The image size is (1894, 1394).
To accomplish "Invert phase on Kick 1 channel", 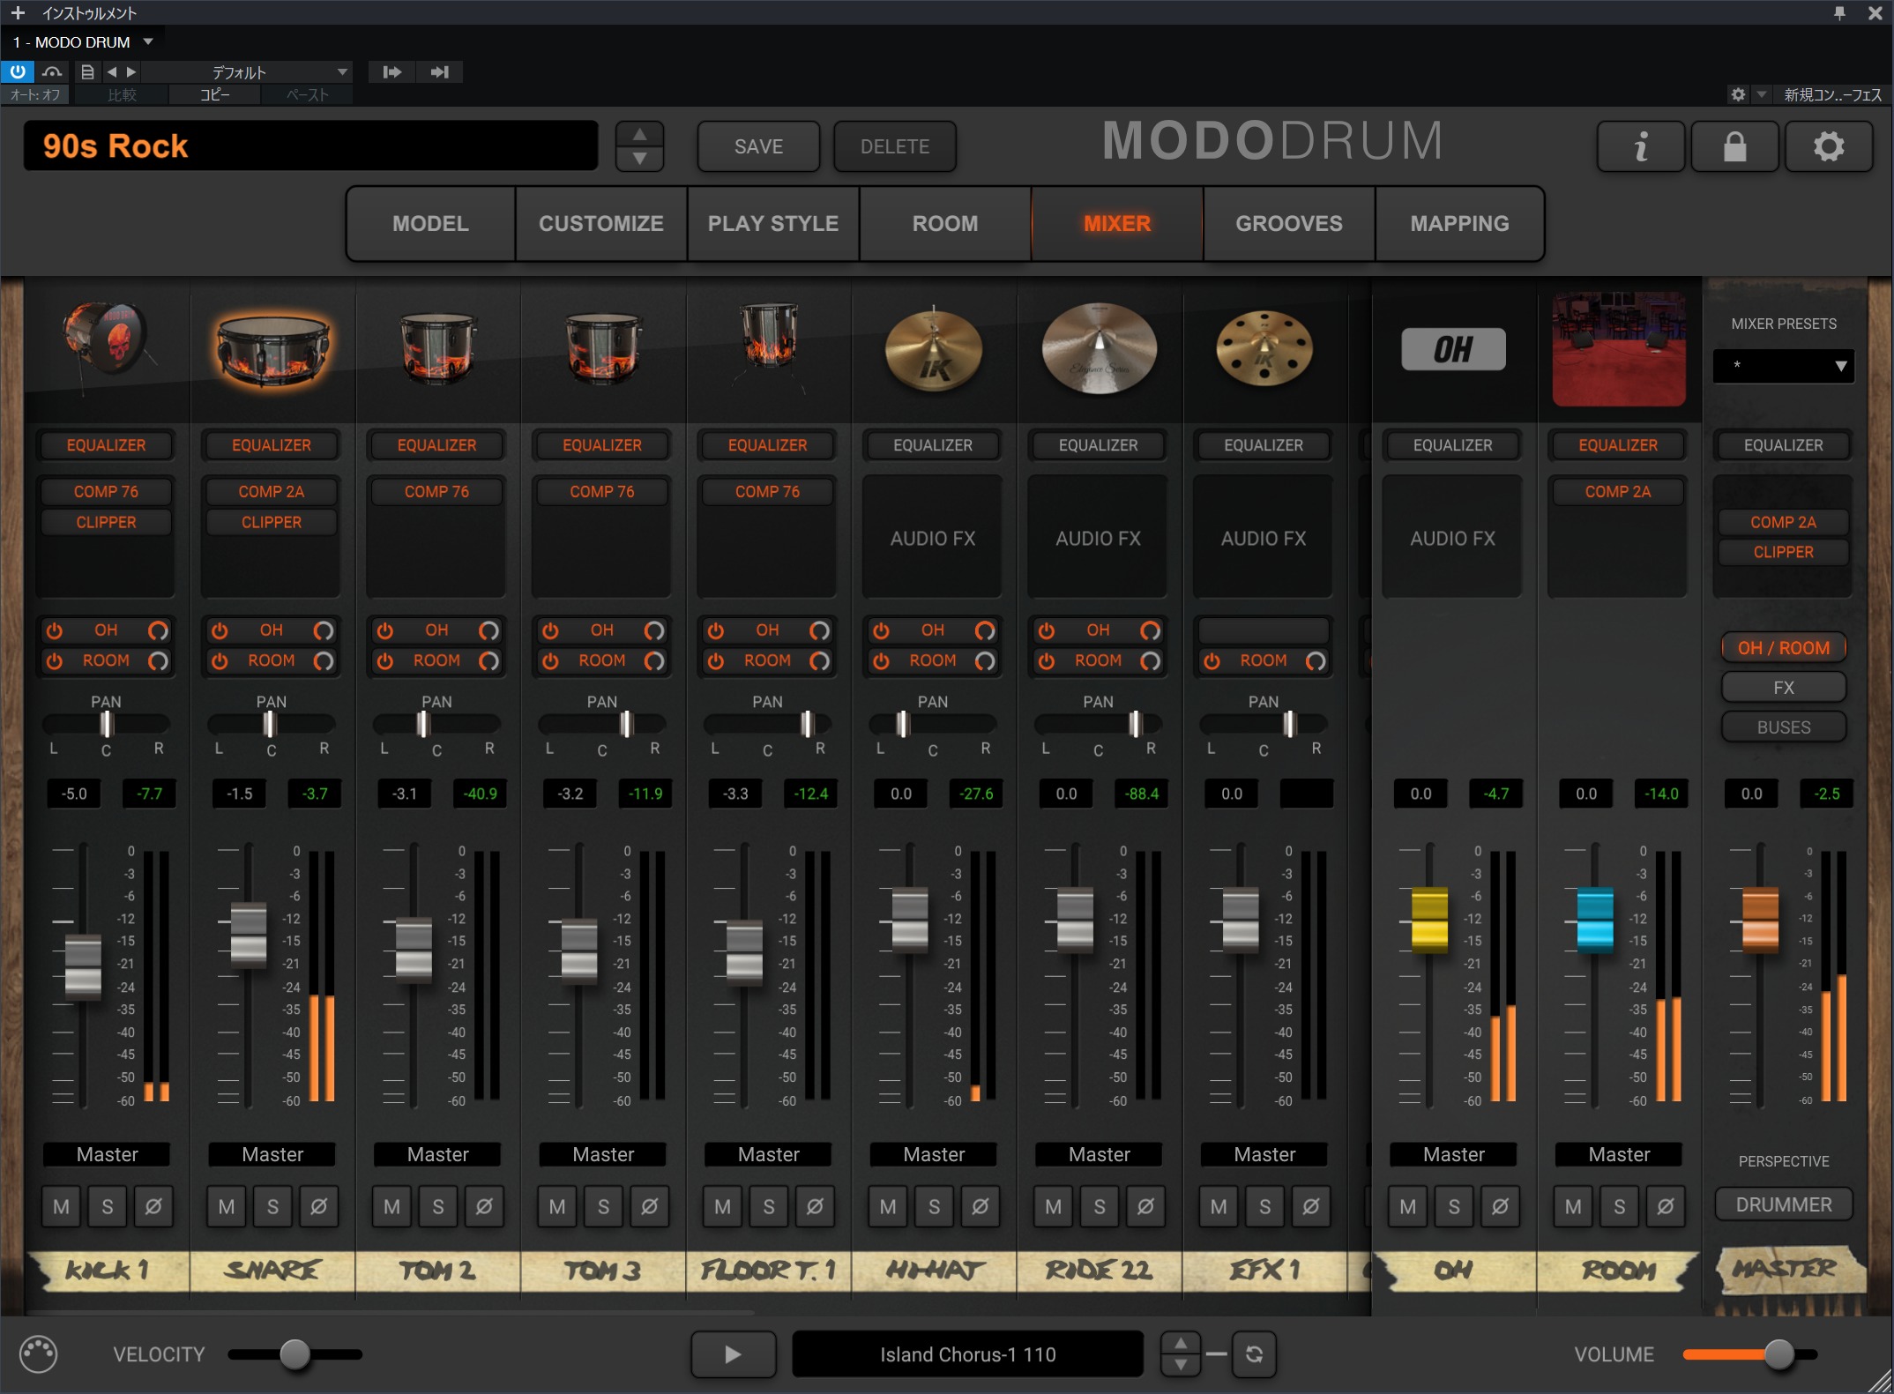I will (153, 1206).
